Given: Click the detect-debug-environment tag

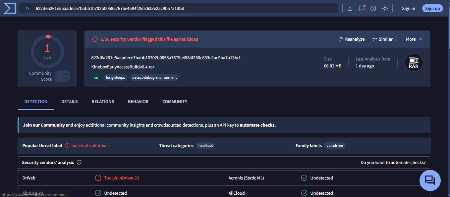Looking at the screenshot, I should [x=154, y=77].
